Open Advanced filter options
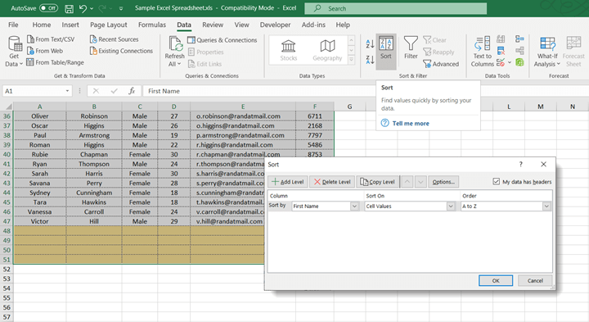The width and height of the screenshot is (589, 322). 441,64
